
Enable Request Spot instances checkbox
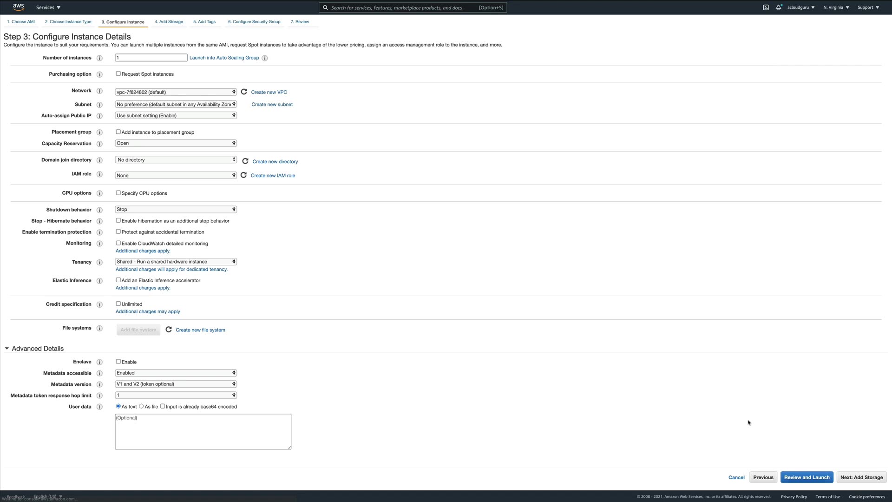point(118,74)
